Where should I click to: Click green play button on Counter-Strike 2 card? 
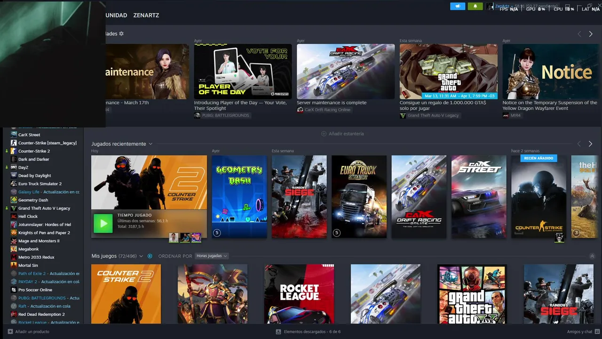pyautogui.click(x=103, y=223)
